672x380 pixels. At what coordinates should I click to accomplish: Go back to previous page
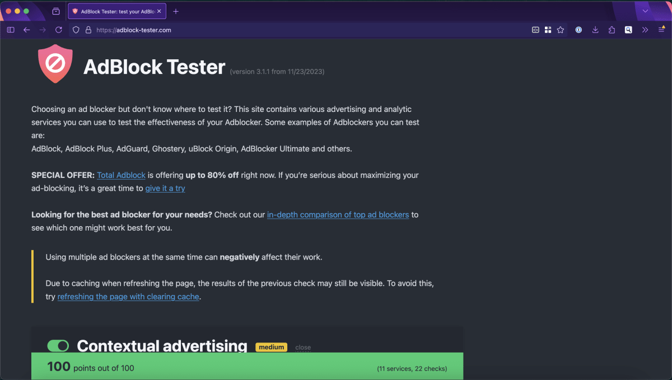click(26, 30)
